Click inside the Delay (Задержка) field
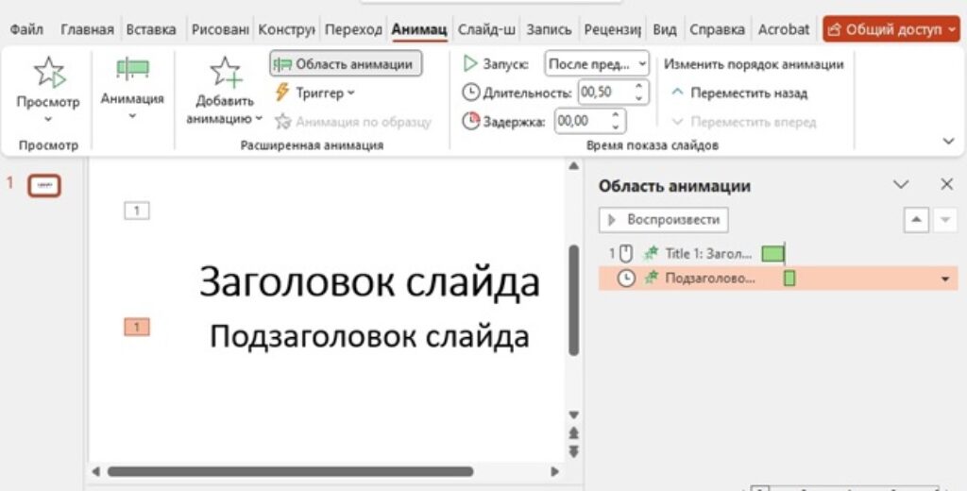This screenshot has height=491, width=967. tap(582, 121)
